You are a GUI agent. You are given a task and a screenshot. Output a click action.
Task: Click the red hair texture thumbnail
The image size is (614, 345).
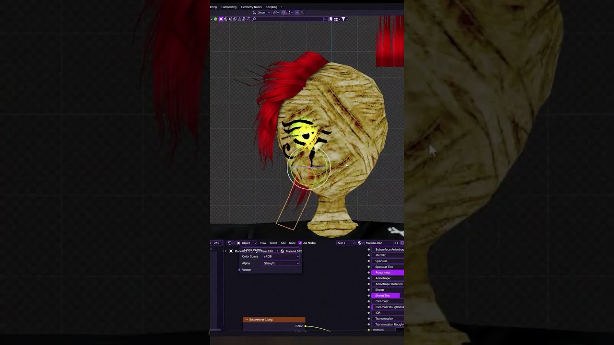click(390, 41)
